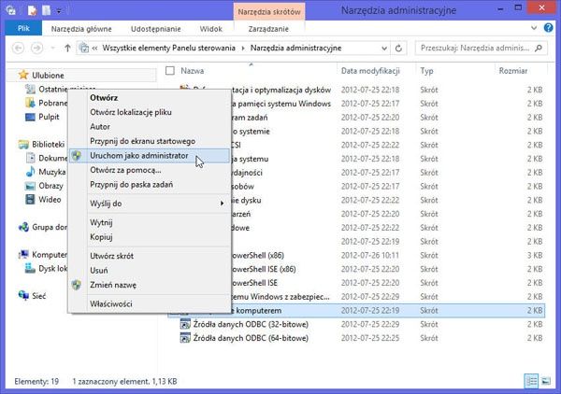The width and height of the screenshot is (561, 394).
Task: Choose Utwórz skrót
Action: click(x=149, y=256)
